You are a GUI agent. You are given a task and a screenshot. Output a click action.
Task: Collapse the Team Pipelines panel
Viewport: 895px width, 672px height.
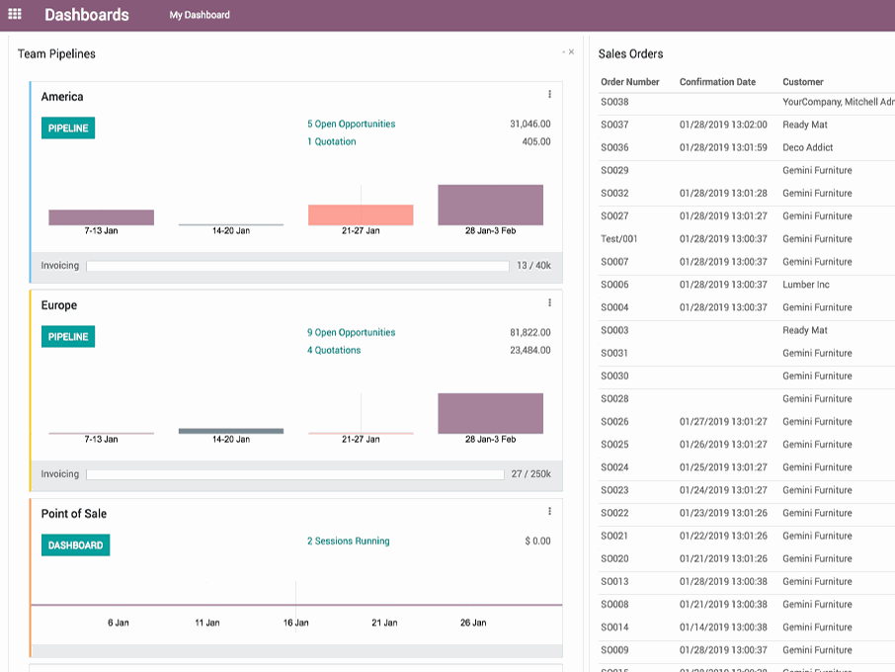563,52
